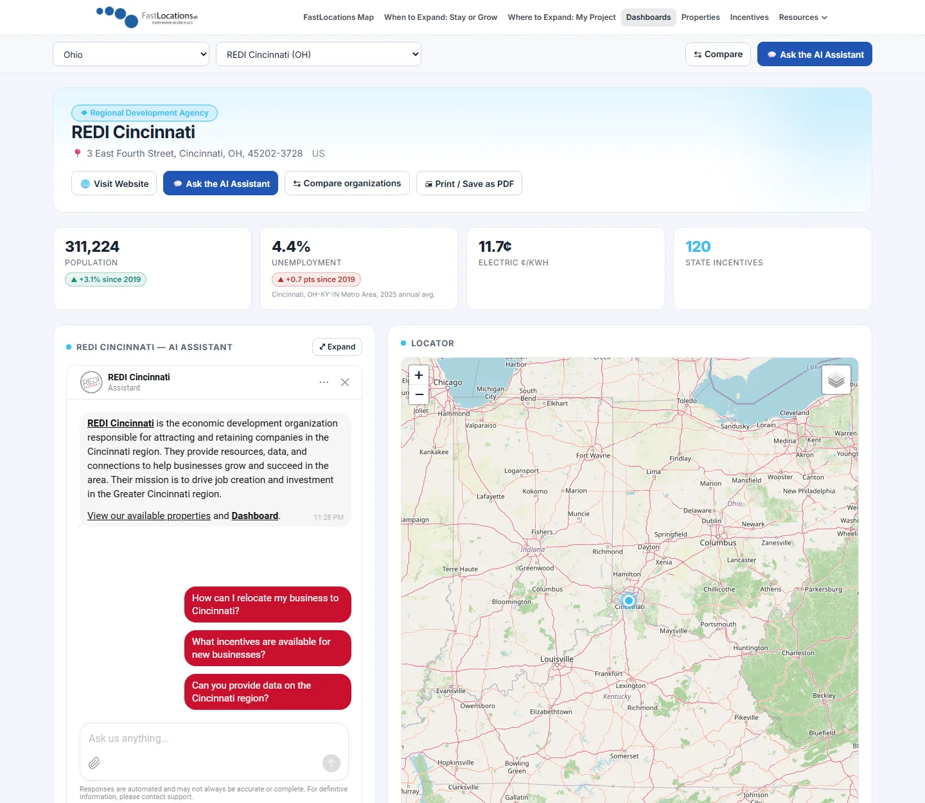Zoom in on the locator map
Image resolution: width=925 pixels, height=803 pixels.
(419, 375)
